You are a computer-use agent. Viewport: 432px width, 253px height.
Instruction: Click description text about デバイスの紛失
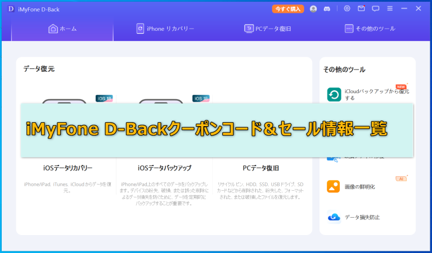[x=164, y=194]
